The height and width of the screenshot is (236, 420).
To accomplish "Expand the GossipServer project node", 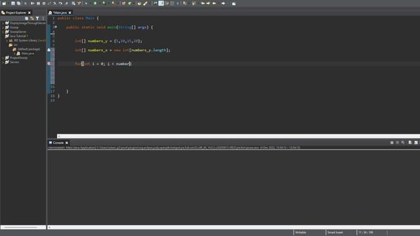I will (3, 32).
